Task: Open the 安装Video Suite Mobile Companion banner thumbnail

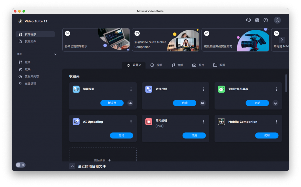Action: tap(183, 40)
